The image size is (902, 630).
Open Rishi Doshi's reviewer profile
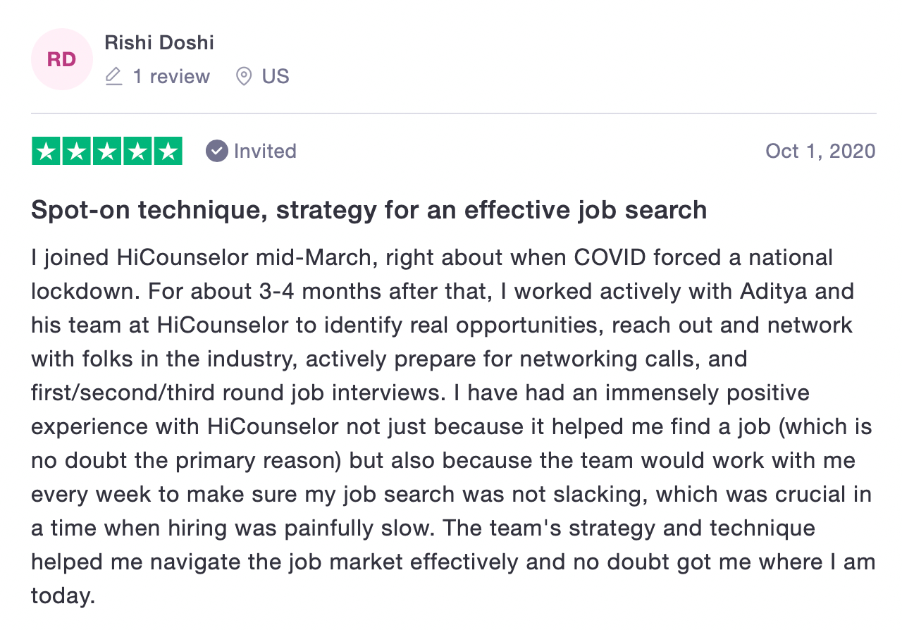159,42
